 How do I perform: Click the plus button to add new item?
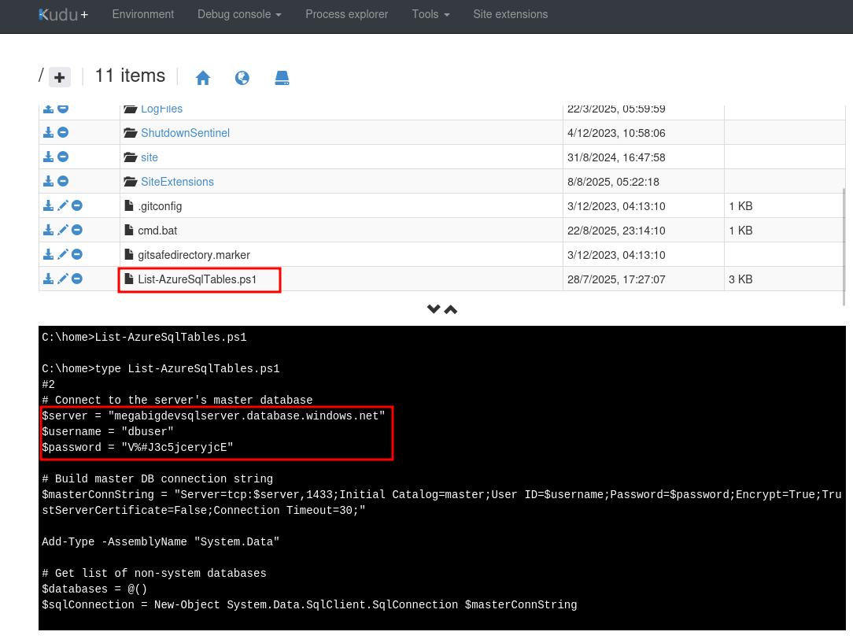tap(60, 77)
